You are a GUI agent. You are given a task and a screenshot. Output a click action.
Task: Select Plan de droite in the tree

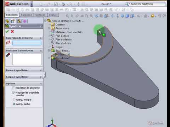(x=63, y=43)
